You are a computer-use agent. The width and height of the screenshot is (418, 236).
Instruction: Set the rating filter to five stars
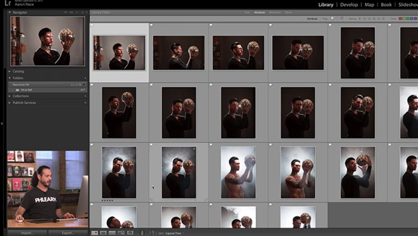(383, 19)
